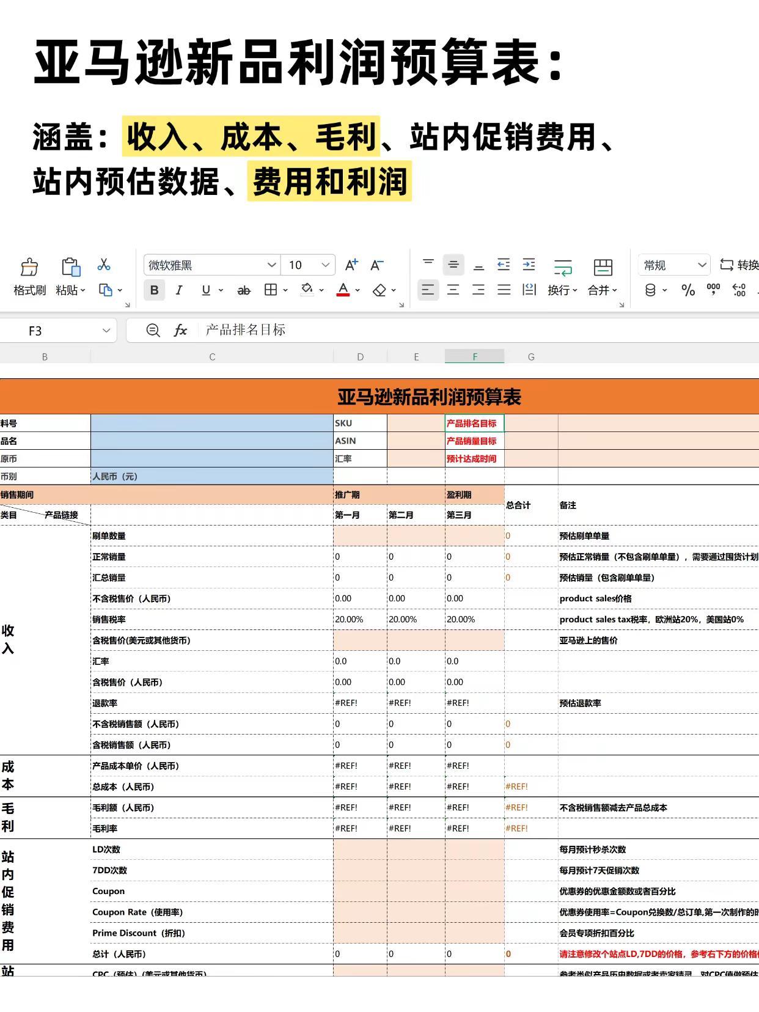Decrease font size with A- icon
Screen dimensions: 759x1012
tap(377, 265)
